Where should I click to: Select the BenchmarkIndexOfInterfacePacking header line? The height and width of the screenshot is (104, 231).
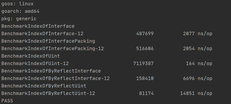48,41
